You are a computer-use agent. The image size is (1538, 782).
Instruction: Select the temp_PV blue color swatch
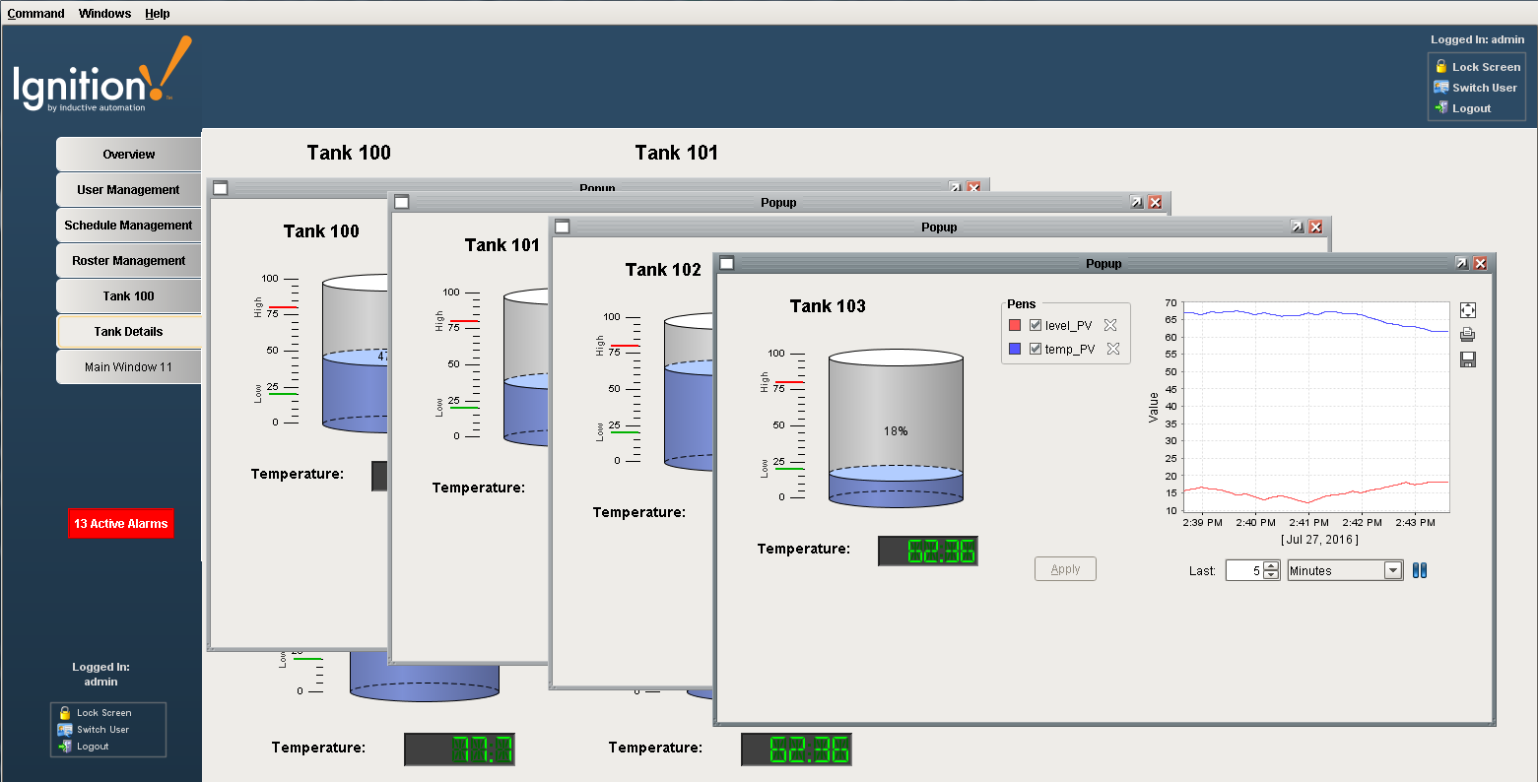(x=1015, y=348)
